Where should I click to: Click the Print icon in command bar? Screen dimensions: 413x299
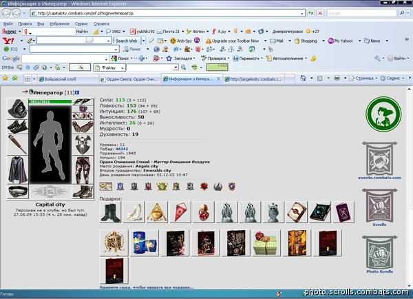(337, 79)
